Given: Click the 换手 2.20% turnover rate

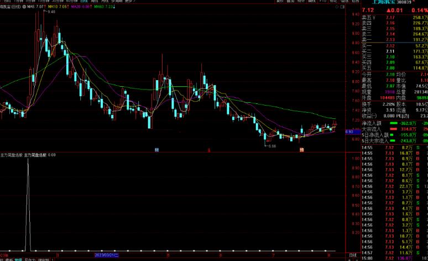Looking at the screenshot, I should tap(389, 105).
